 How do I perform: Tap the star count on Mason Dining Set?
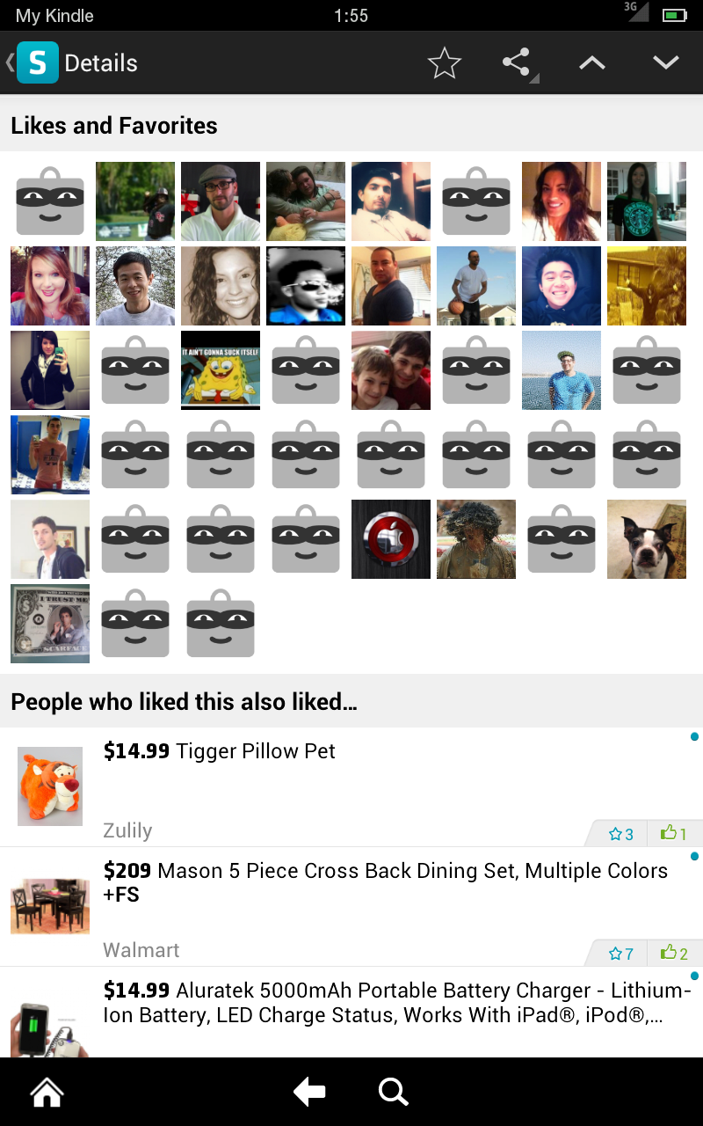(x=621, y=954)
